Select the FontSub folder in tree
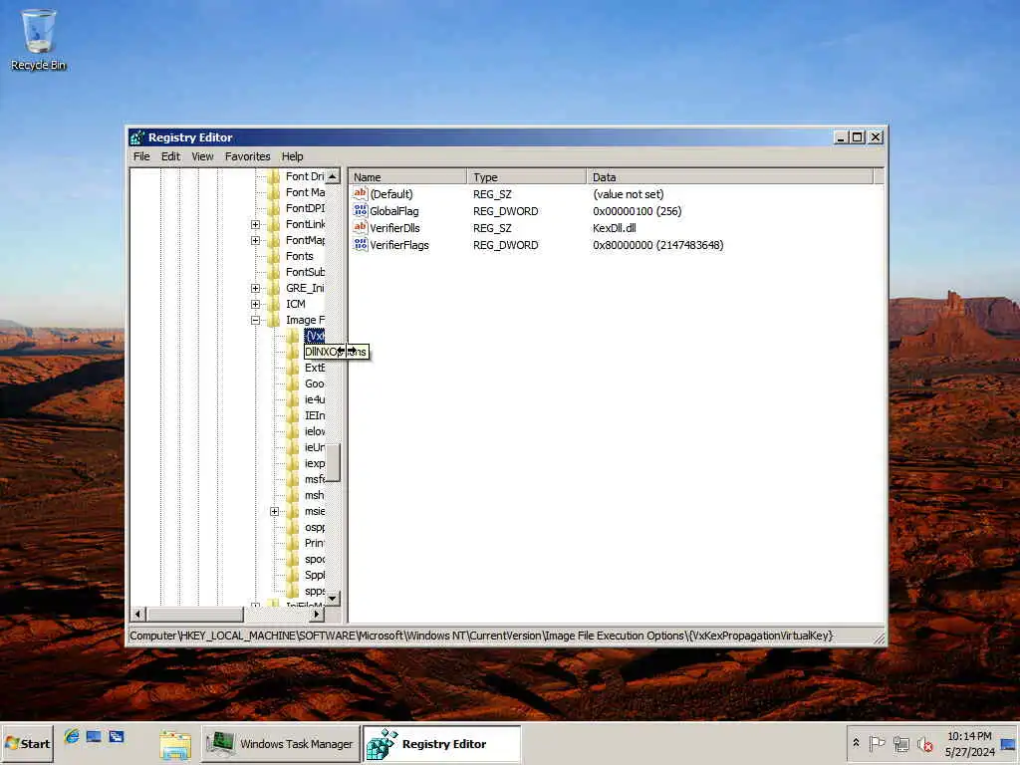Screen dimensions: 1020x765 tap(305, 272)
